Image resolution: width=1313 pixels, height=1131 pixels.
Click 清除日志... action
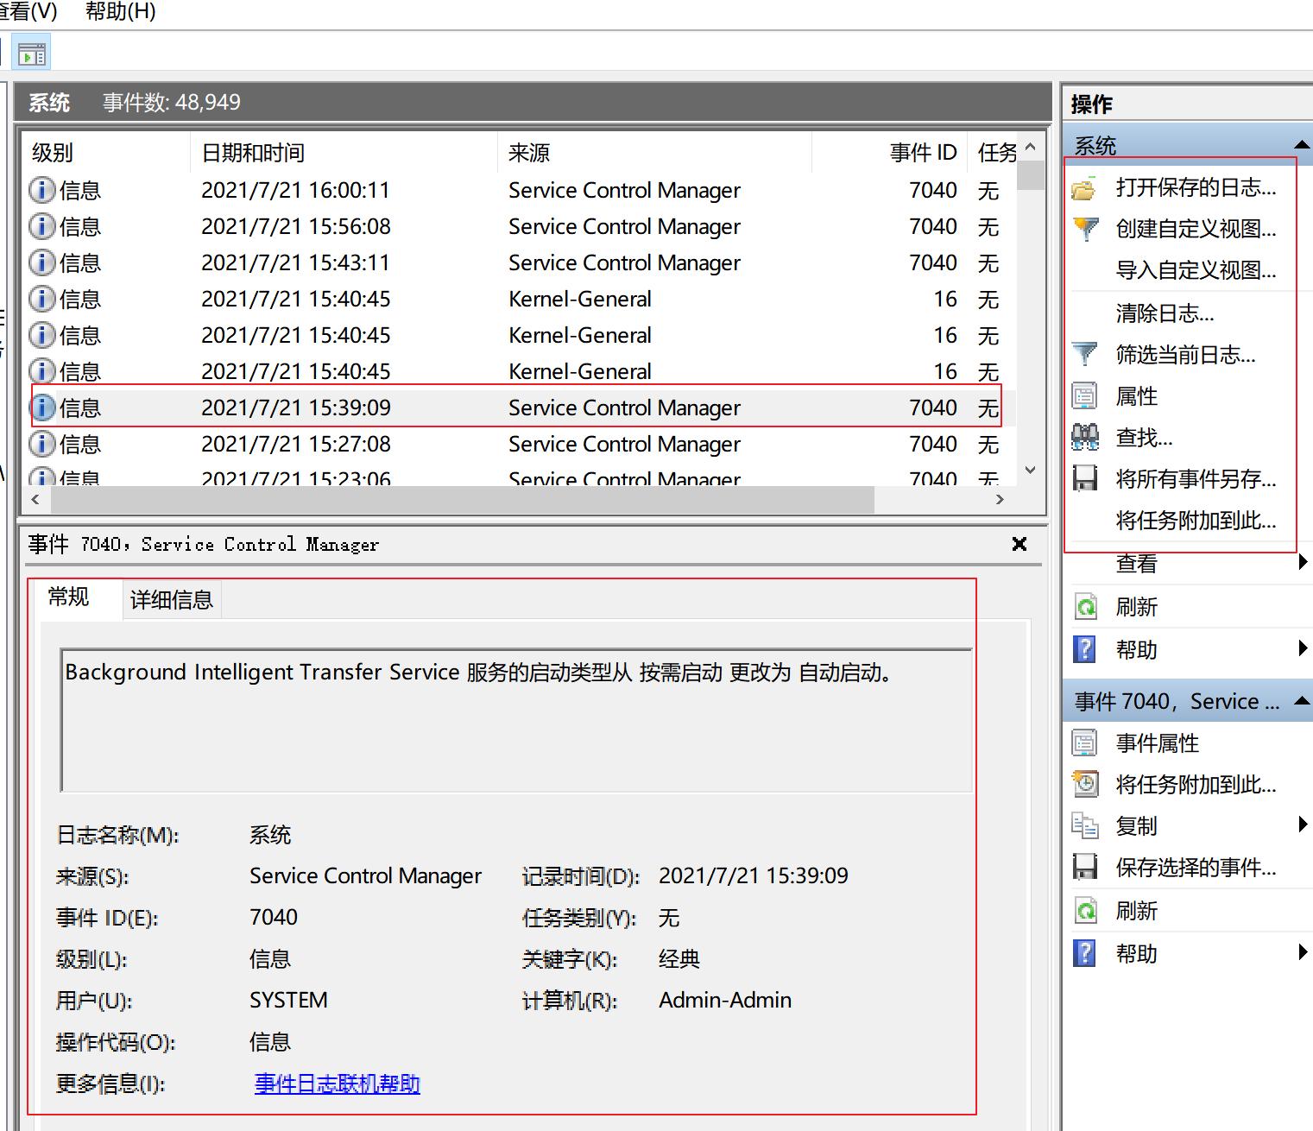(1165, 313)
